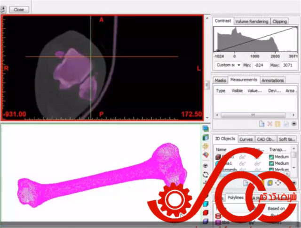
Task: Click the Transparency column header
Action: (277, 149)
